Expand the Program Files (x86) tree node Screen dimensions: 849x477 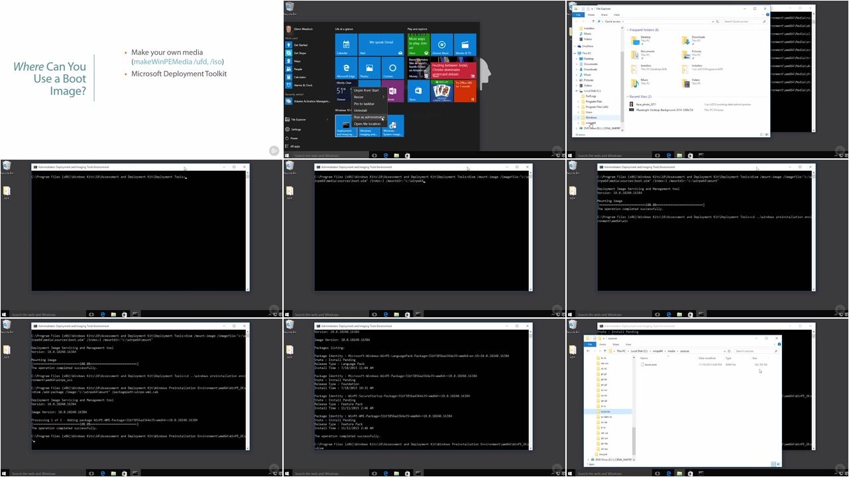(x=578, y=107)
